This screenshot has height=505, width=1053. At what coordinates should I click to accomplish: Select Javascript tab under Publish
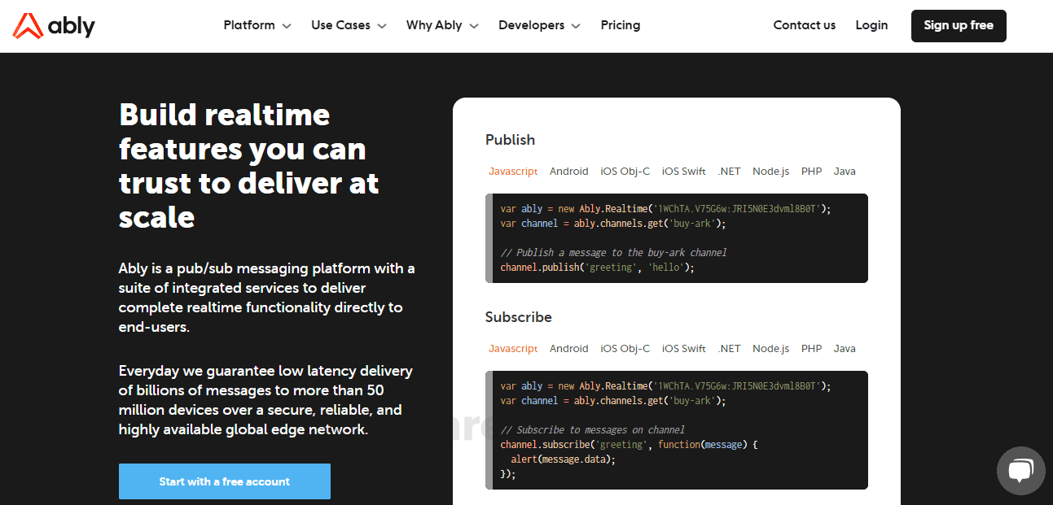pyautogui.click(x=513, y=171)
